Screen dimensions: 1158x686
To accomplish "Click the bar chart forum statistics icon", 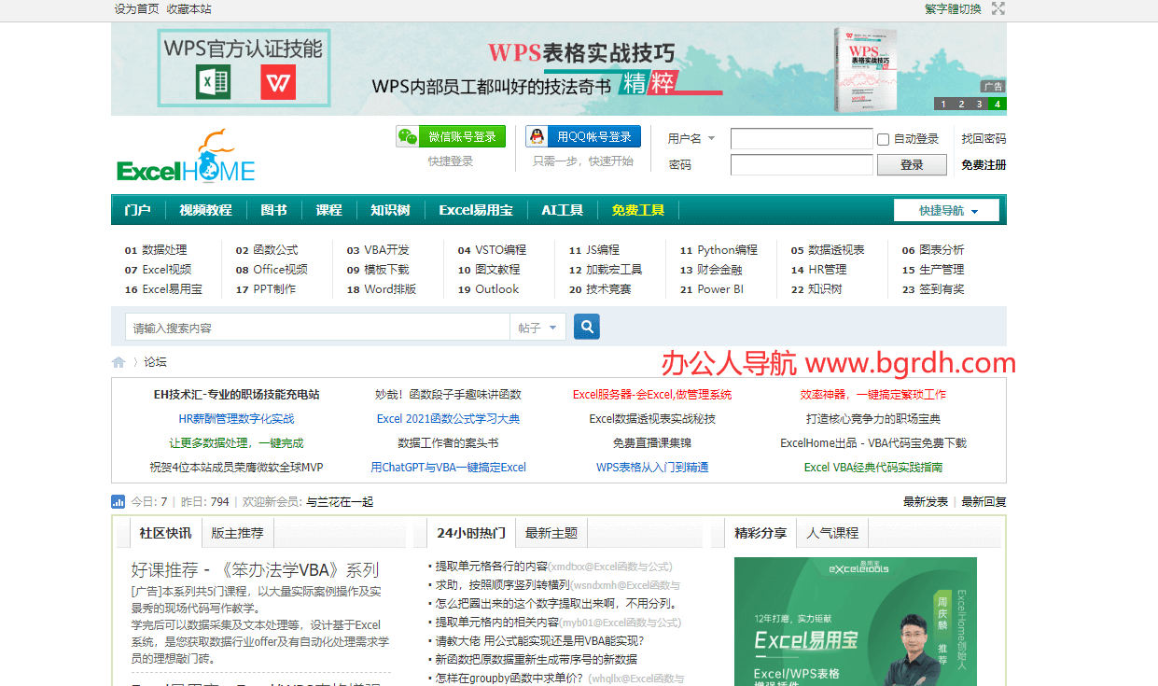I will [x=118, y=501].
